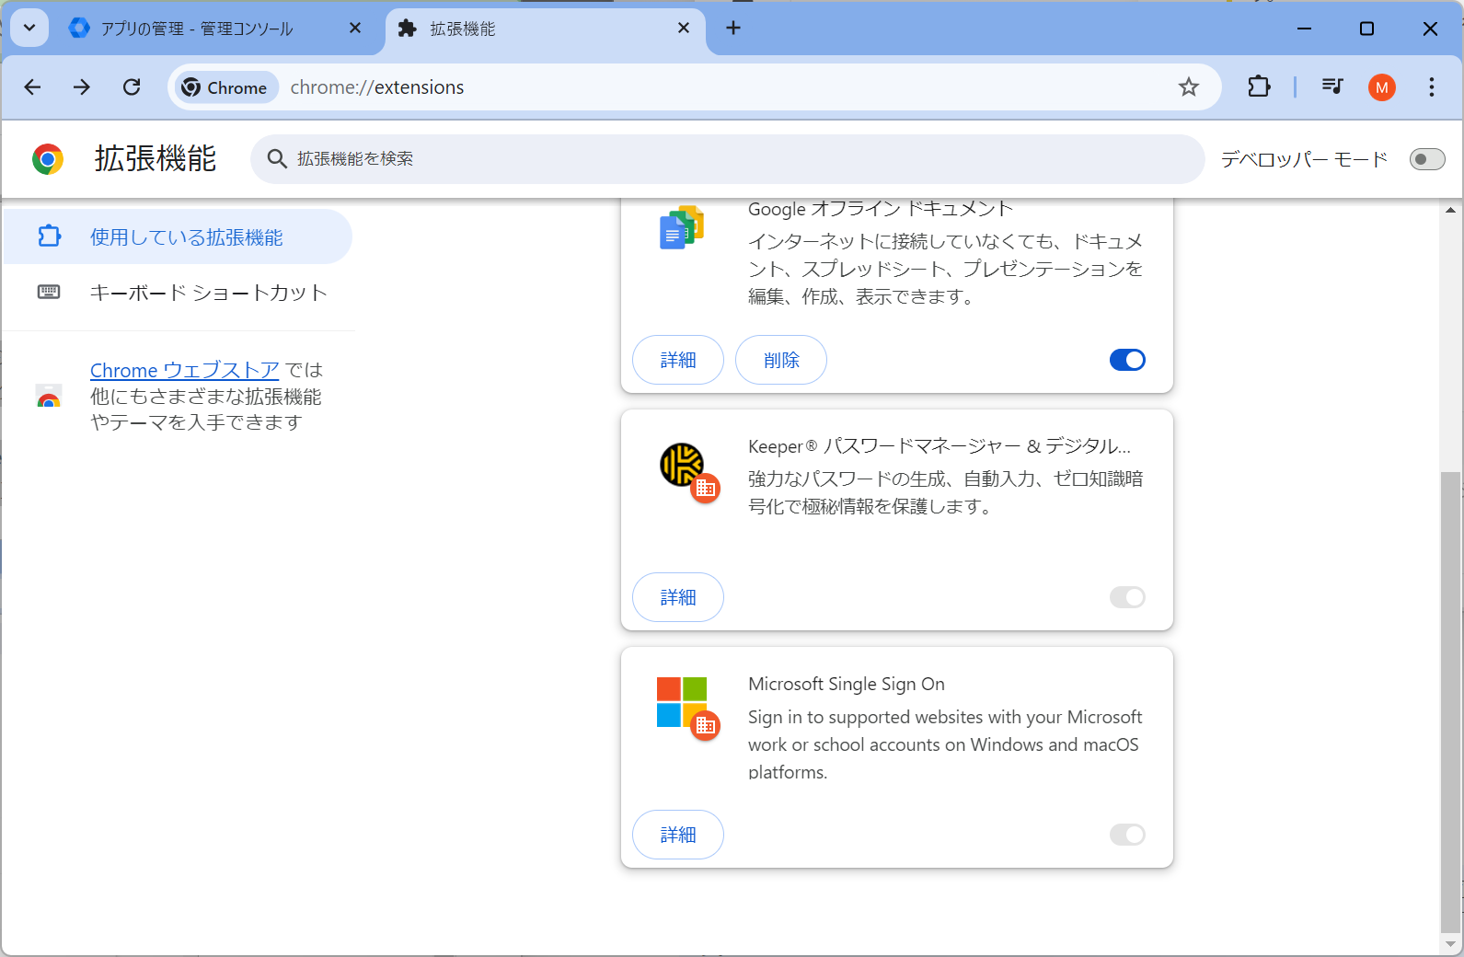Click the page vertical scrollbar thumb
This screenshot has height=957, width=1464.
tap(1451, 703)
